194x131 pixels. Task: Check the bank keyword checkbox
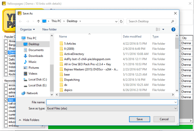[x=6, y=96]
